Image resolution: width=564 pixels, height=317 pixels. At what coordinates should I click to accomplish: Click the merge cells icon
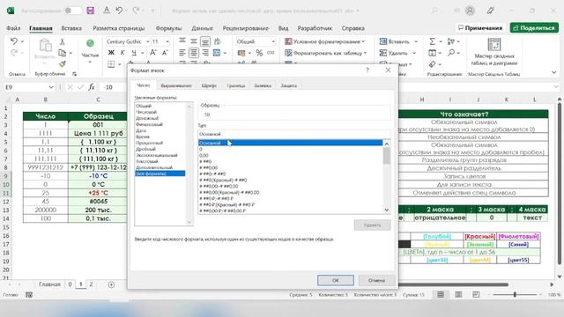pyautogui.click(x=217, y=53)
